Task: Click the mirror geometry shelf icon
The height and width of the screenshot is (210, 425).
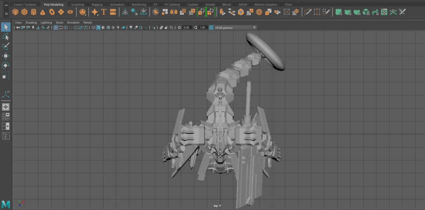Action: click(x=174, y=12)
